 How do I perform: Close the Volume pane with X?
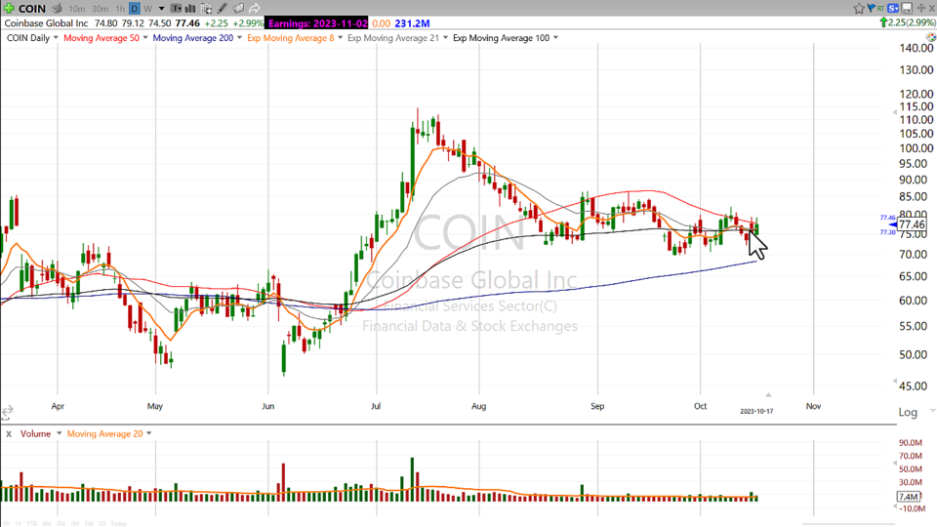9,433
